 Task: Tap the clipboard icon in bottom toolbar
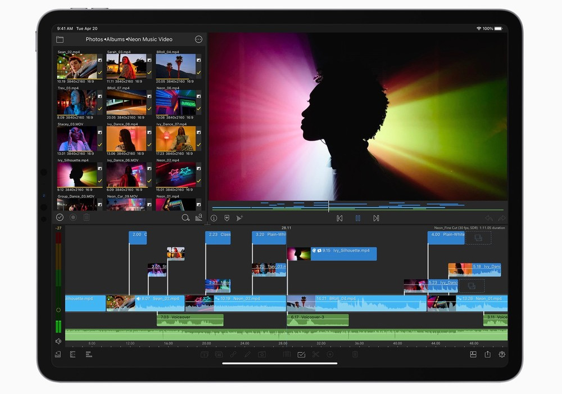pos(287,355)
